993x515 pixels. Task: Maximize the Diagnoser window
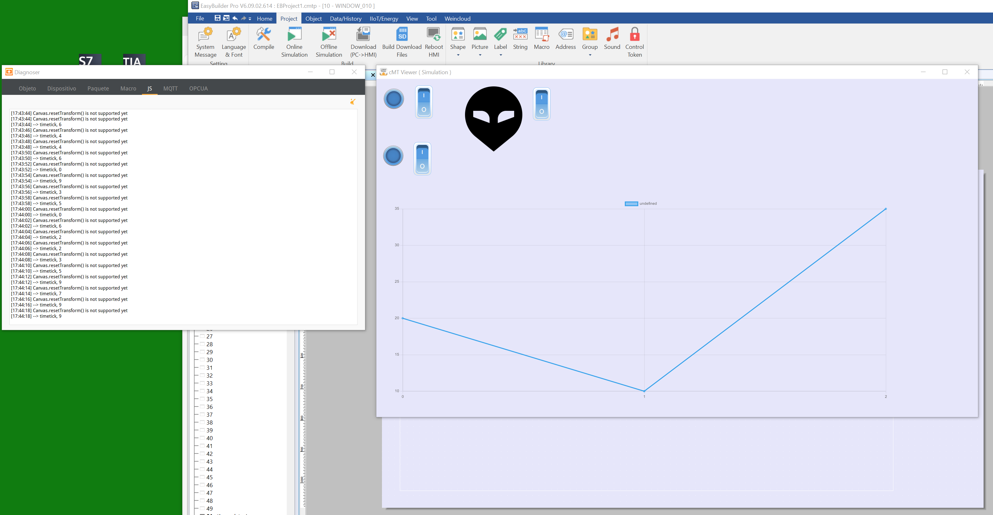tap(332, 72)
